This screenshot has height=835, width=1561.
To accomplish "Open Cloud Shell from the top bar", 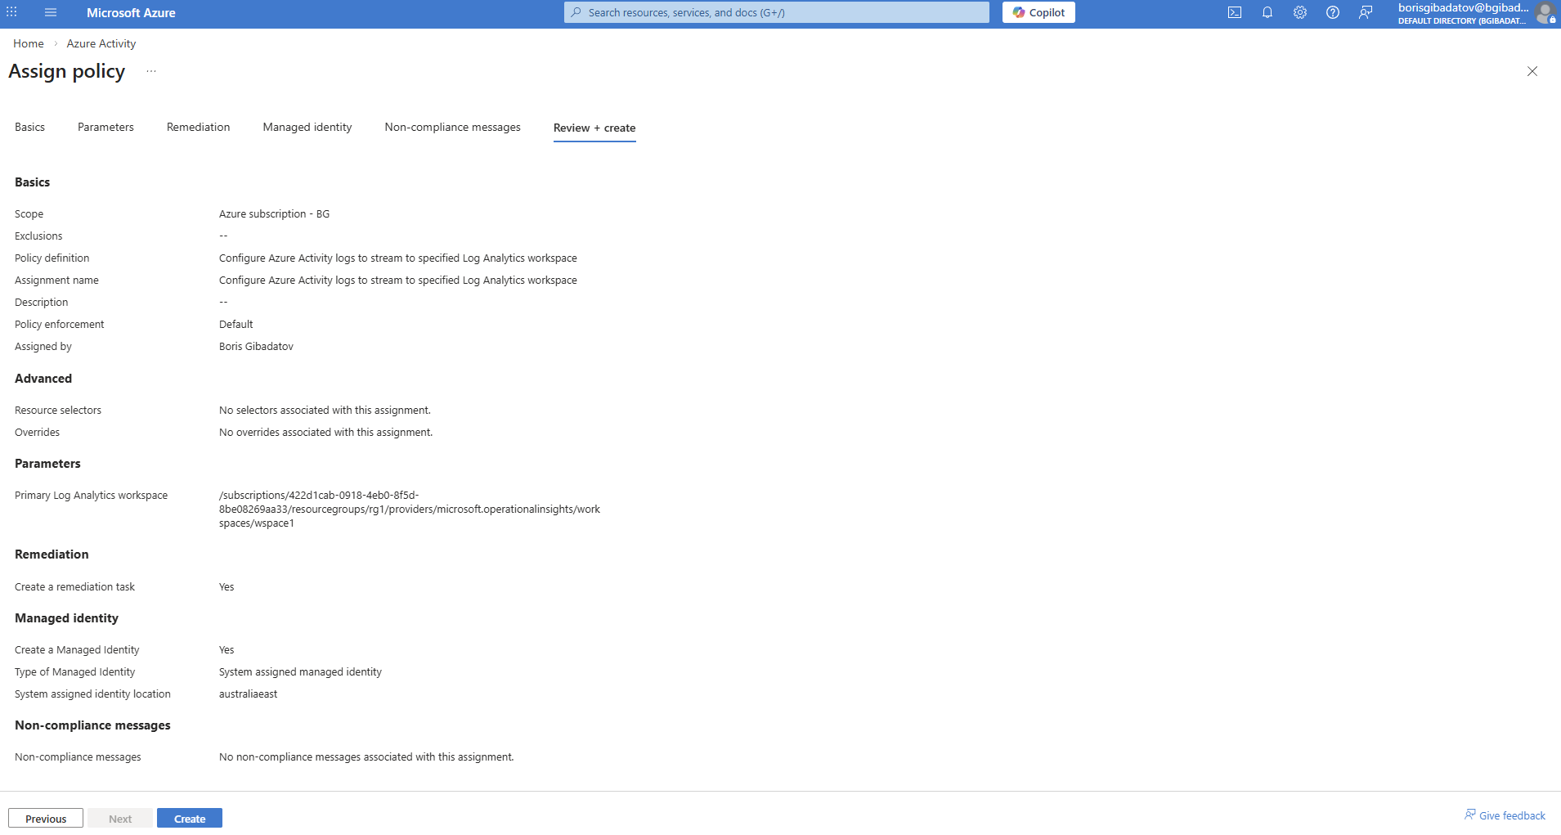I will pyautogui.click(x=1235, y=12).
